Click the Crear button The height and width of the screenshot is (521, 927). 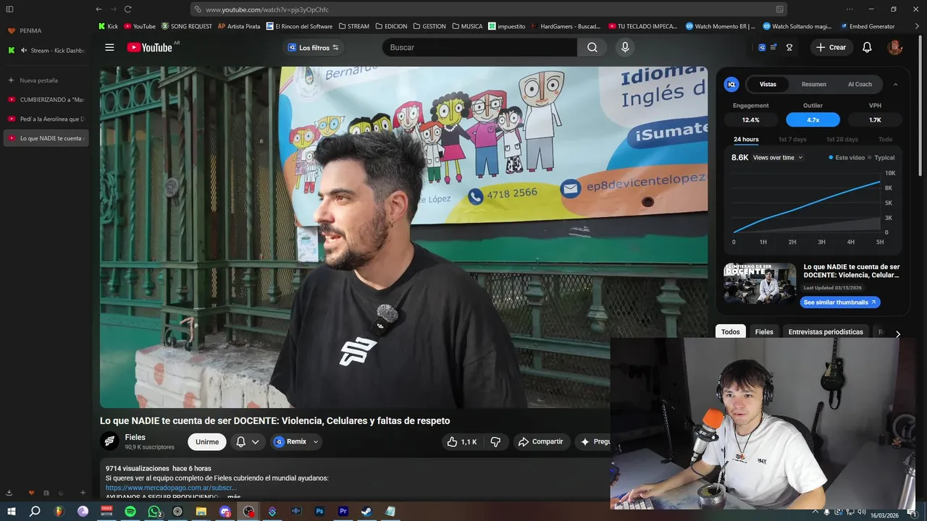point(831,48)
